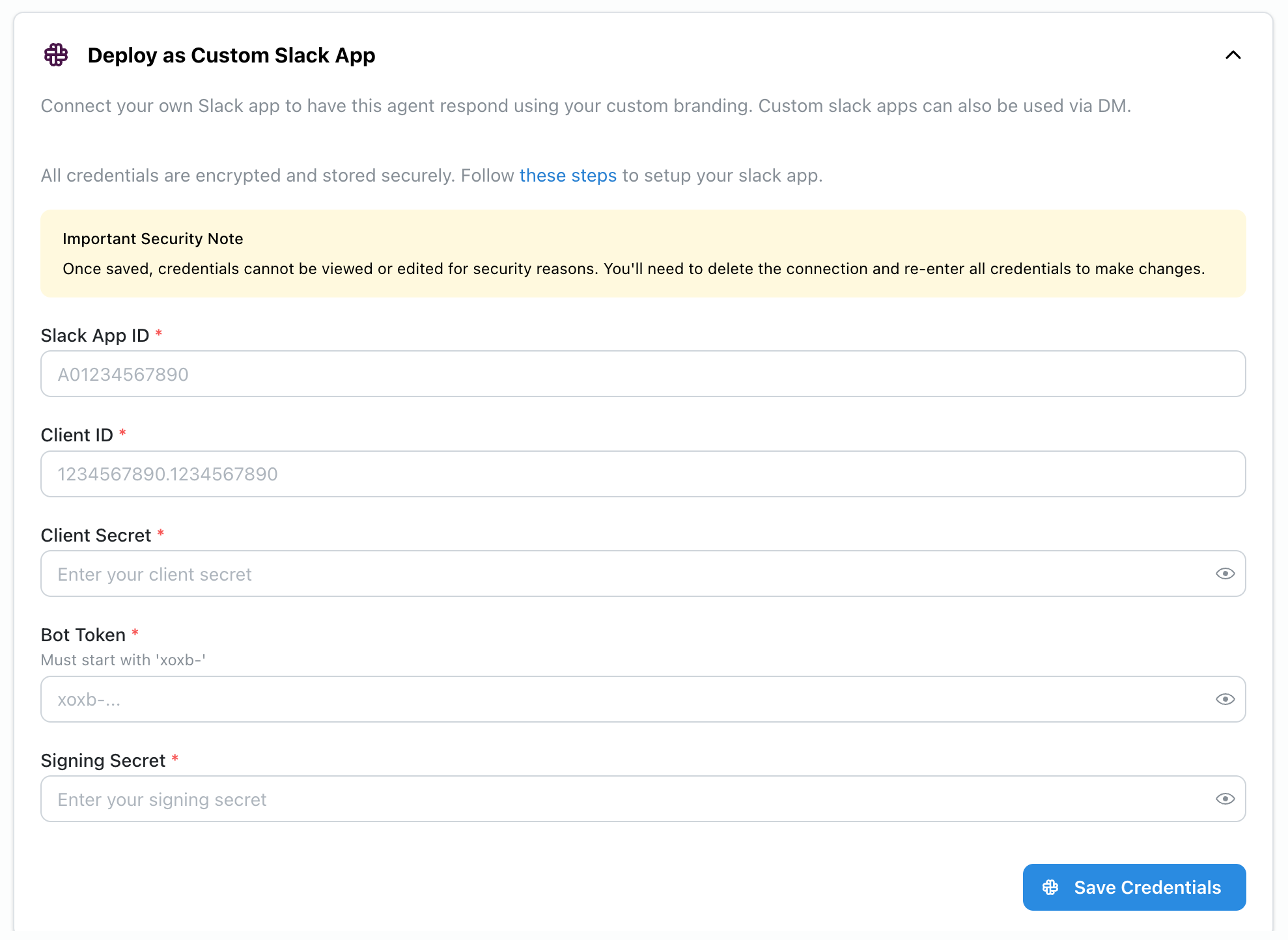
Task: Click the Slack icon beside the heading
Action: pos(55,56)
